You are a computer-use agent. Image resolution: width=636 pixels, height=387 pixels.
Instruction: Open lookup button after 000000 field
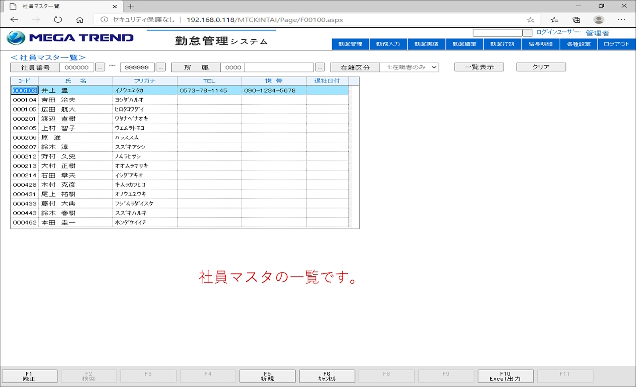pos(100,67)
